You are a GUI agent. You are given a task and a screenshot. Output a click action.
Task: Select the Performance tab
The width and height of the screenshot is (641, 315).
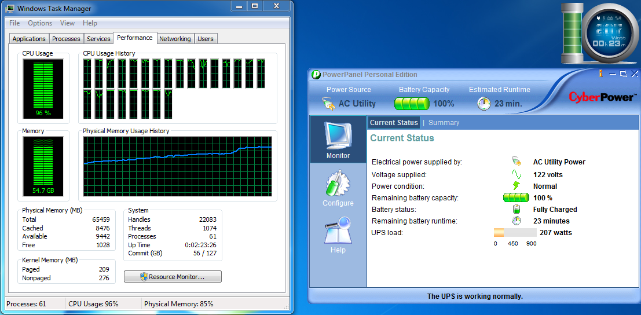135,38
